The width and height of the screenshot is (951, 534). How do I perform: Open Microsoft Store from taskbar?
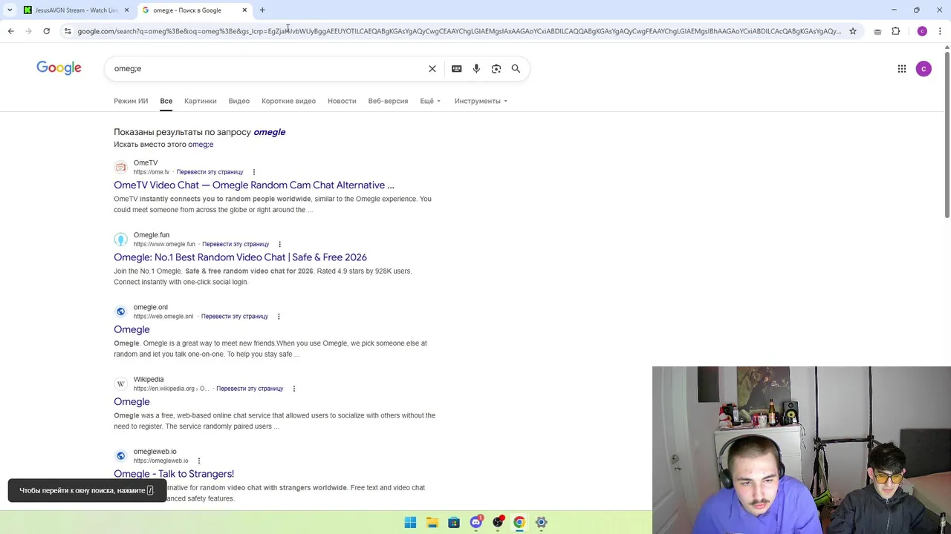454,523
